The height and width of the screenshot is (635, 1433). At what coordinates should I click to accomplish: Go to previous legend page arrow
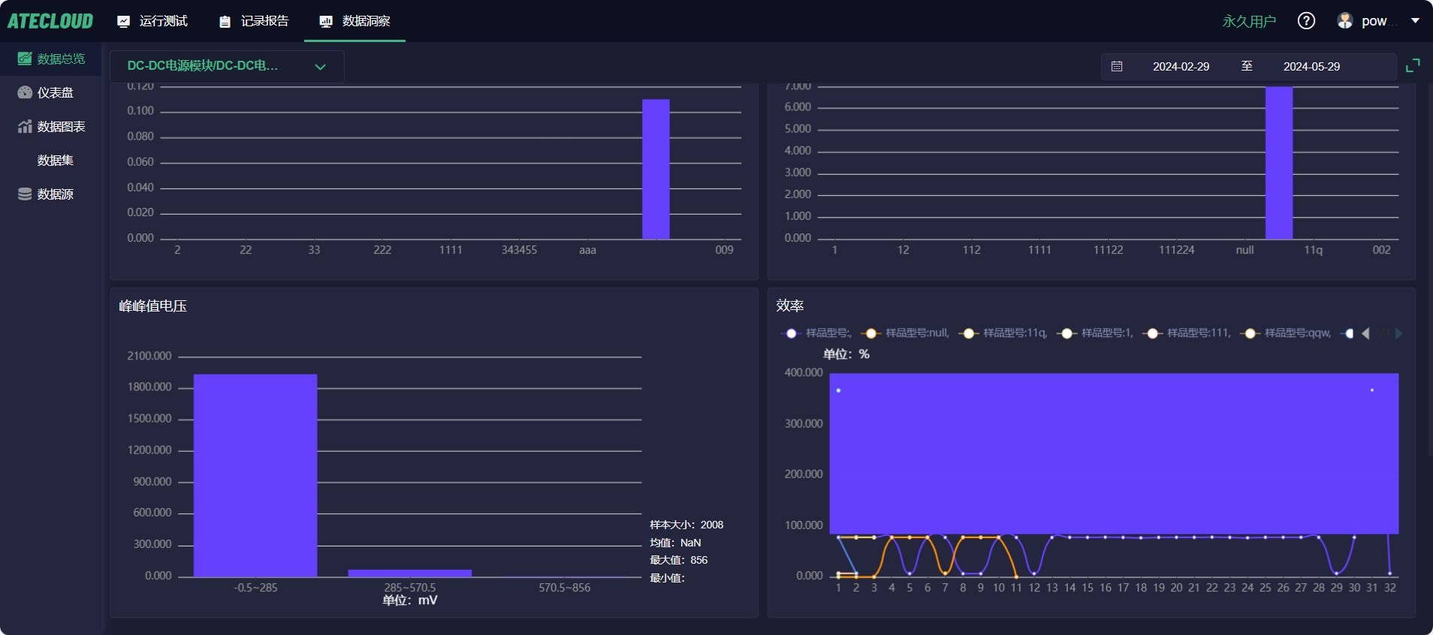click(x=1365, y=333)
